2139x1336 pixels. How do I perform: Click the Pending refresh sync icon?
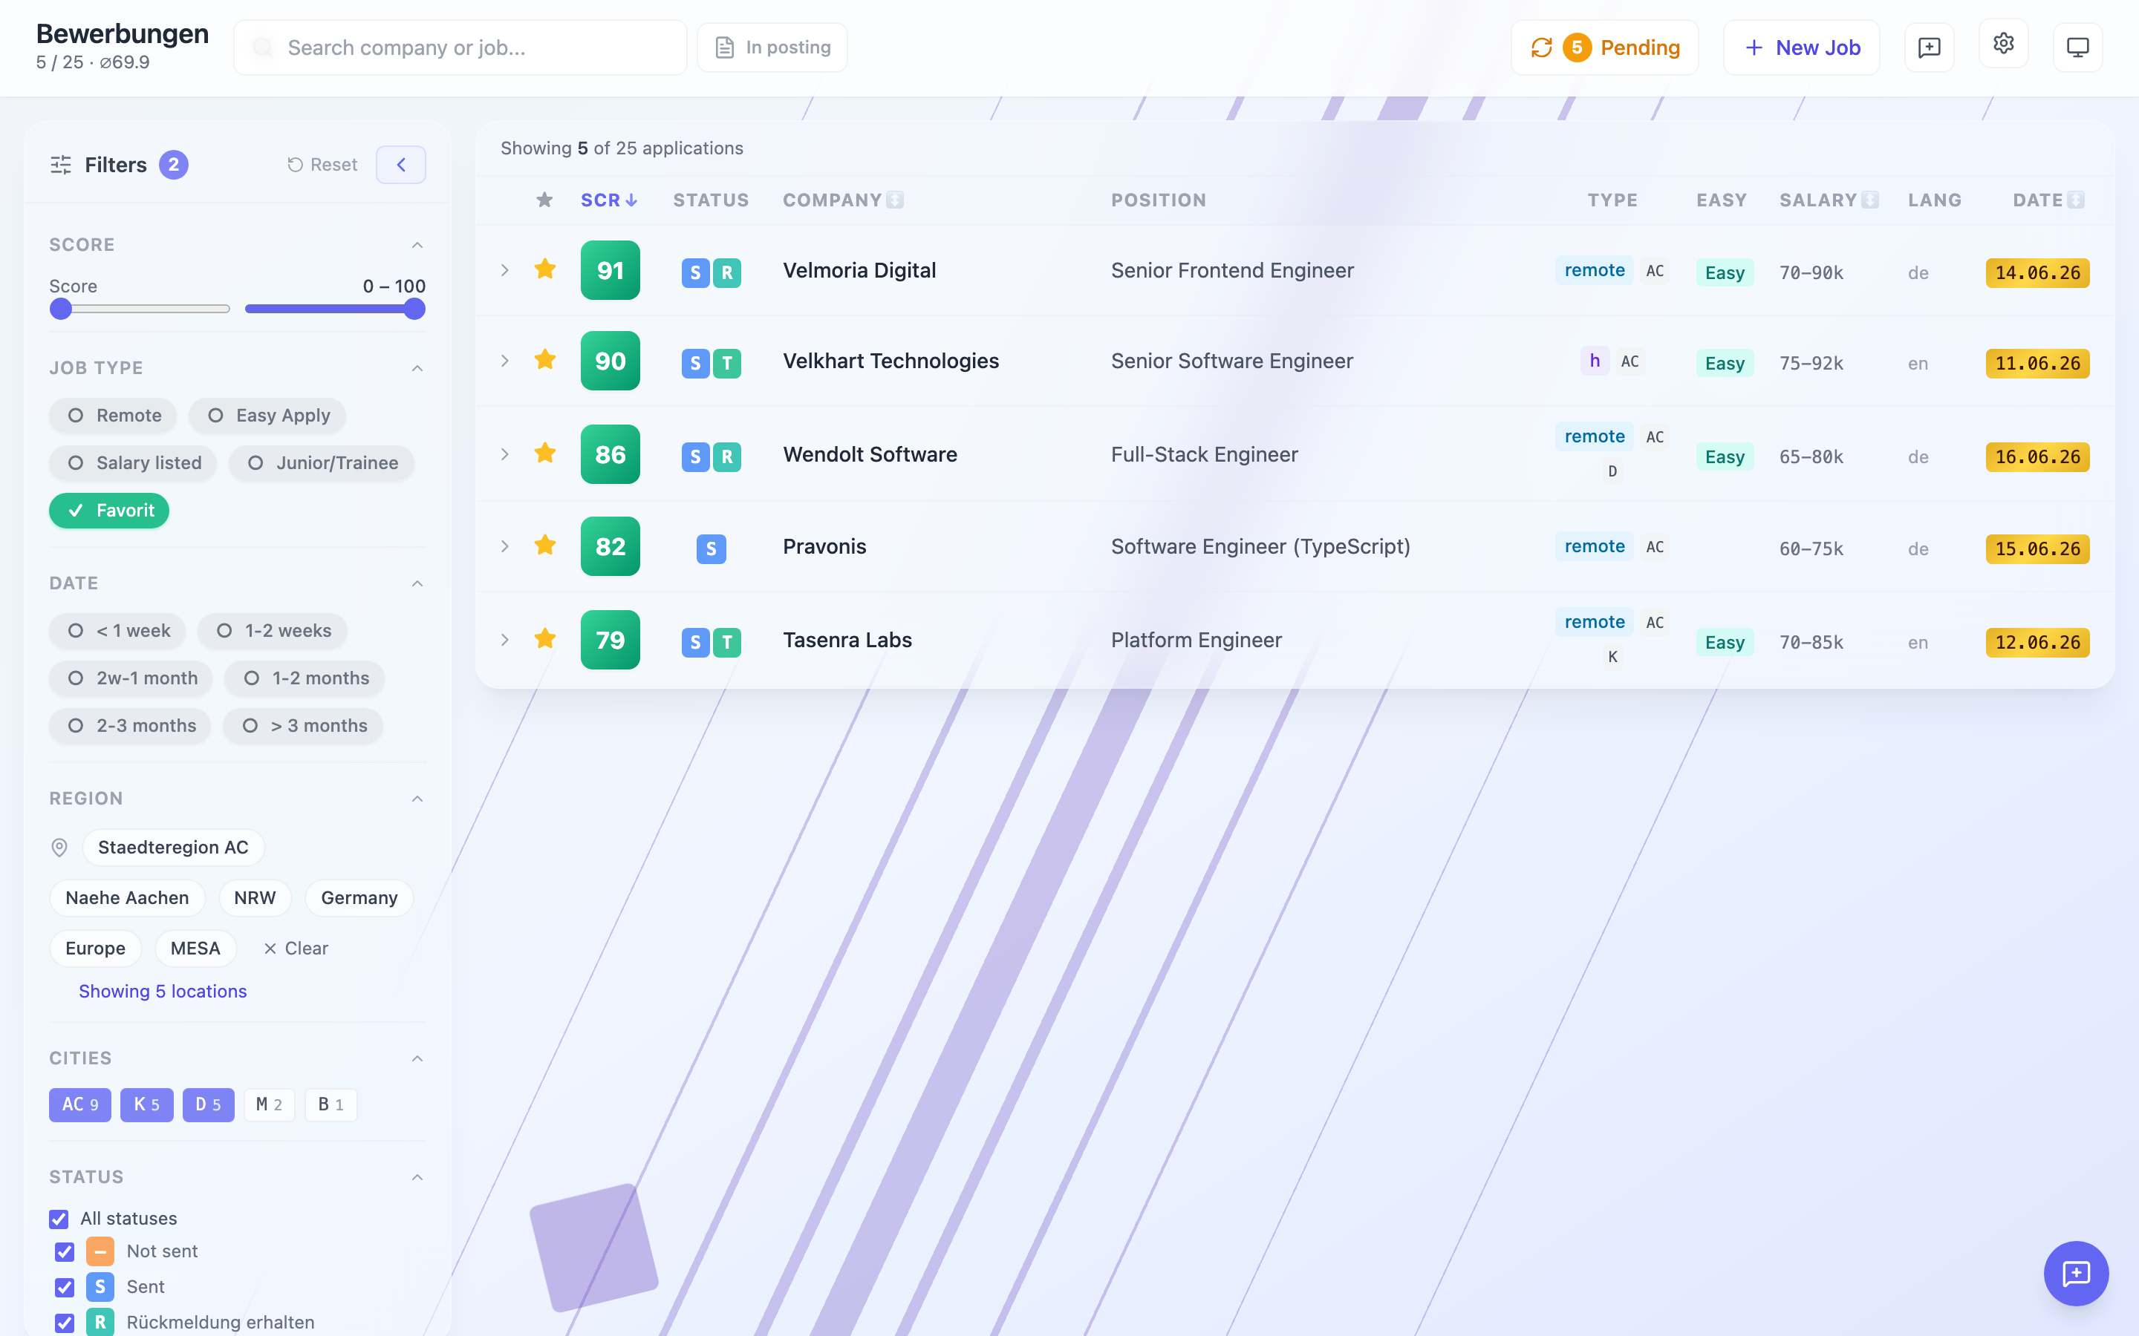pyautogui.click(x=1542, y=48)
